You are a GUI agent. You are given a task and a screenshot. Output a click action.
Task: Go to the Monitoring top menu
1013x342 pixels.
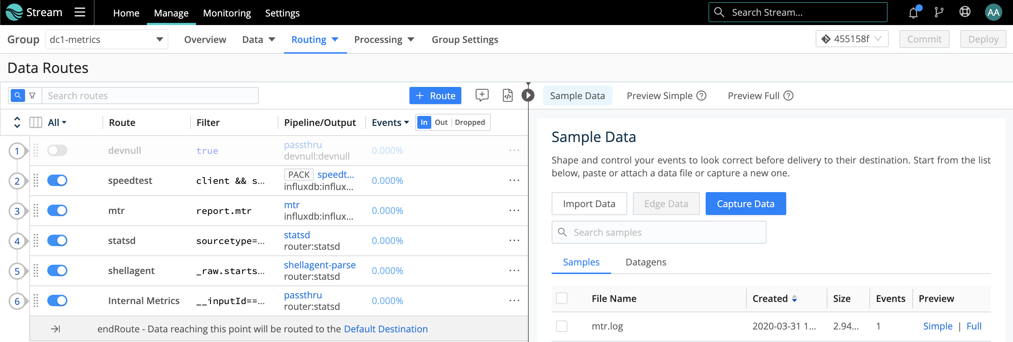point(226,13)
